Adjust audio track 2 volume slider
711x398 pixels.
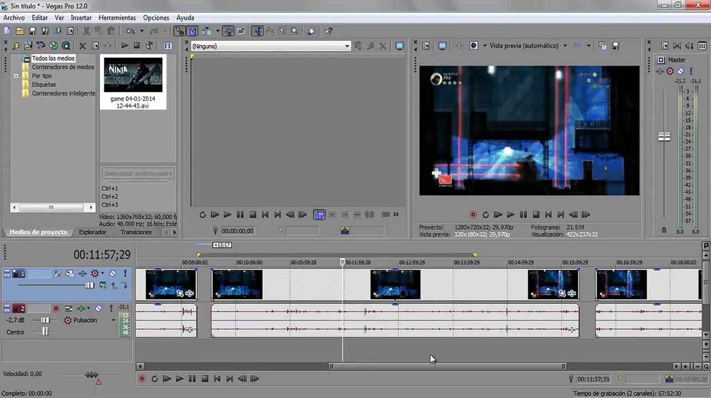[x=45, y=320]
